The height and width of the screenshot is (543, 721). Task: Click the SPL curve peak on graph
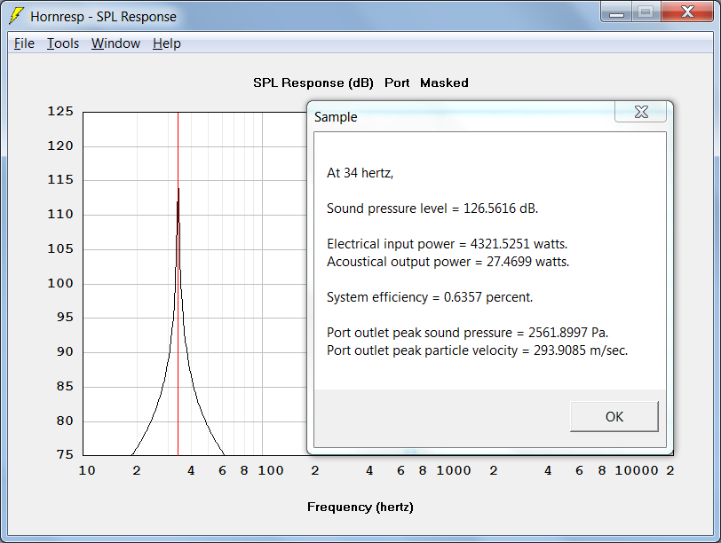[178, 189]
